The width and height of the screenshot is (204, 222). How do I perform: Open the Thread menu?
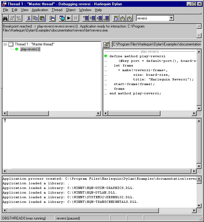(x=57, y=10)
